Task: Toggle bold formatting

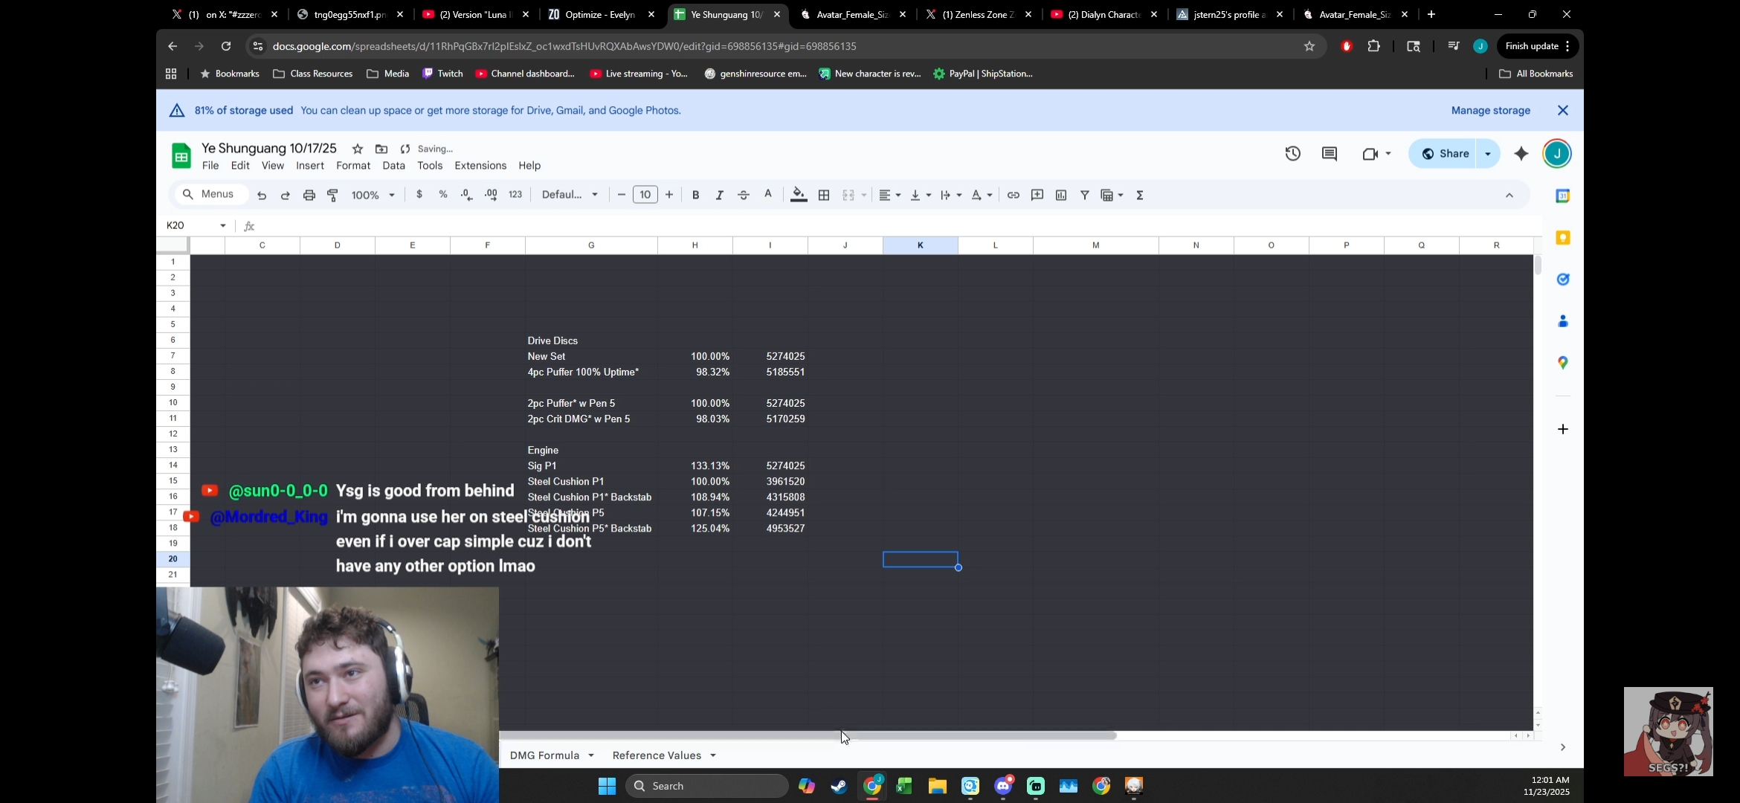Action: (695, 195)
